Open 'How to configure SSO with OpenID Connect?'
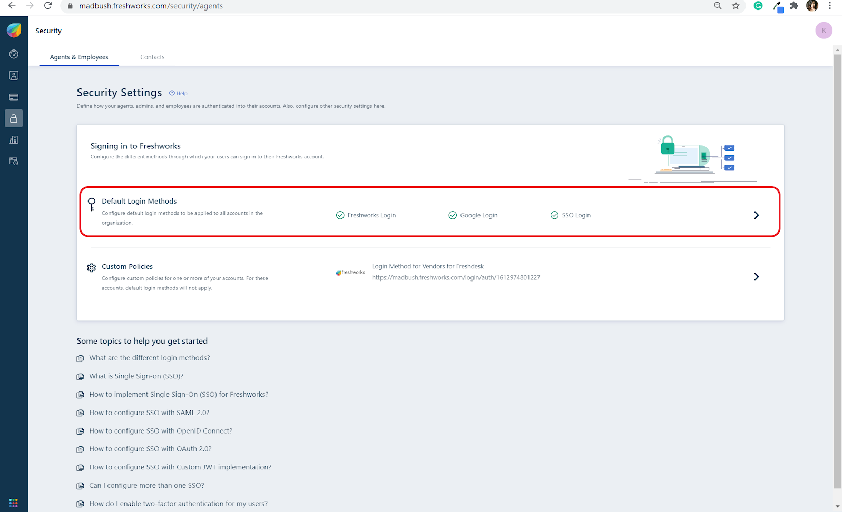Viewport: 843px width, 512px height. 161,431
